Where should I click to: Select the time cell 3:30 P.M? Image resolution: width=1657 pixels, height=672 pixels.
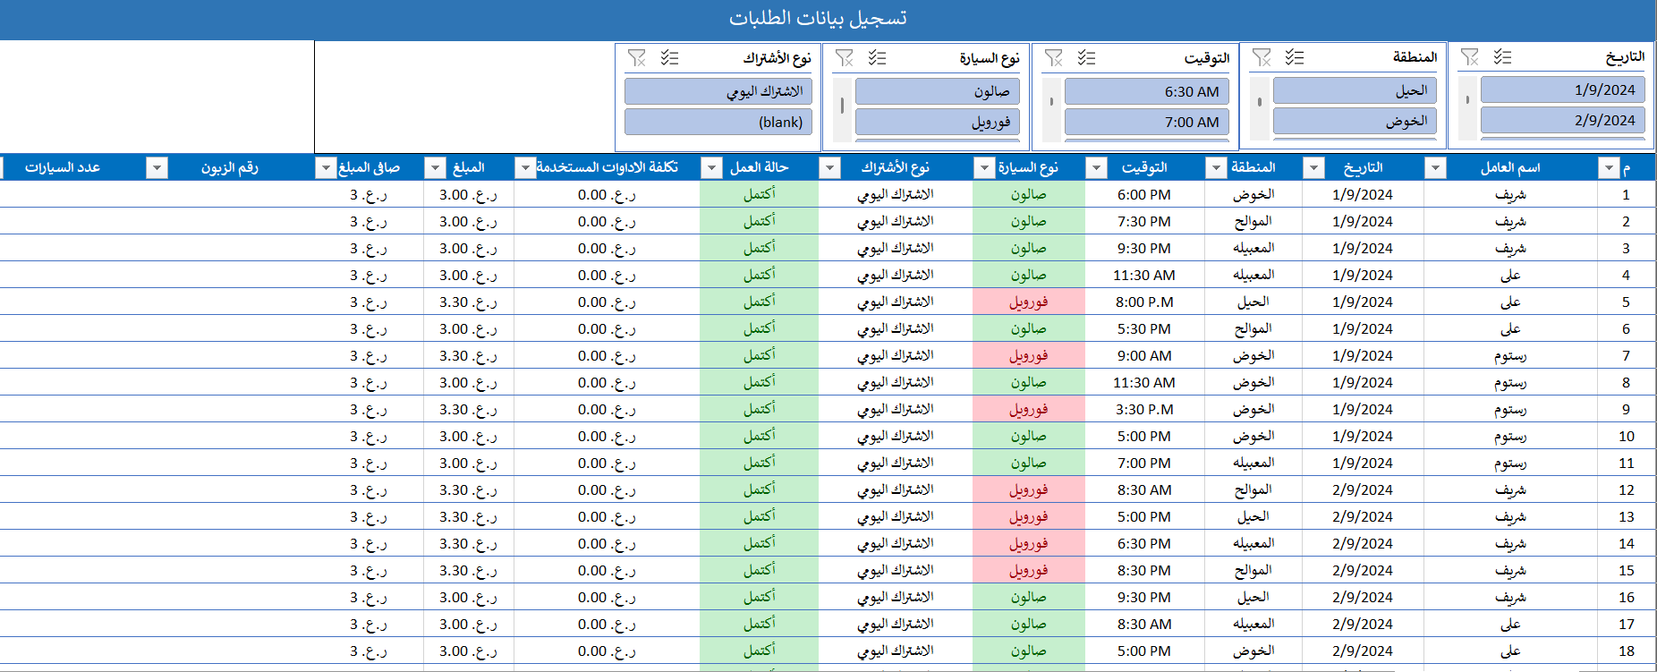click(1144, 410)
